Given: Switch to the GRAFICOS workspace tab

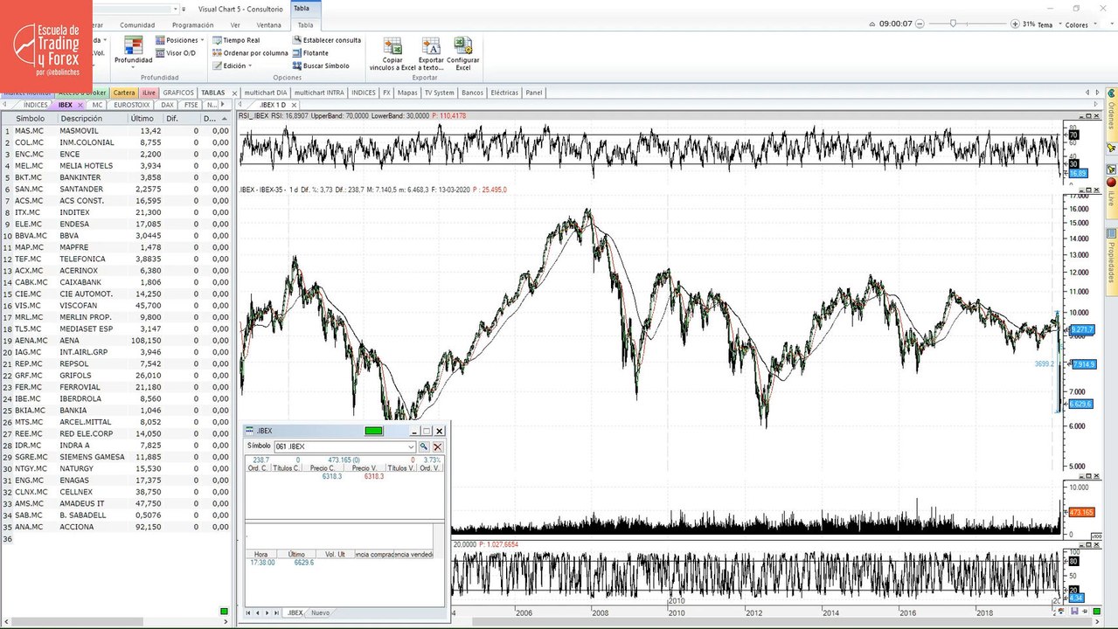Looking at the screenshot, I should [178, 93].
